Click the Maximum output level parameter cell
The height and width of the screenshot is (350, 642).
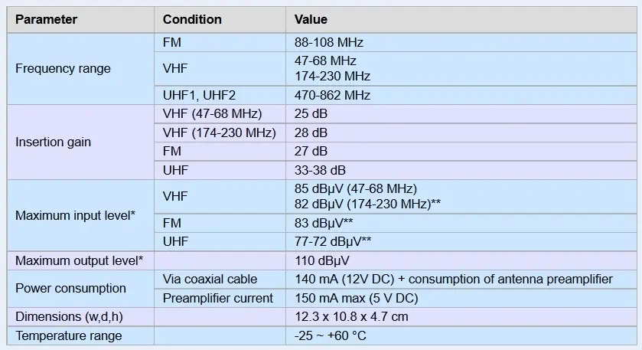[80, 260]
